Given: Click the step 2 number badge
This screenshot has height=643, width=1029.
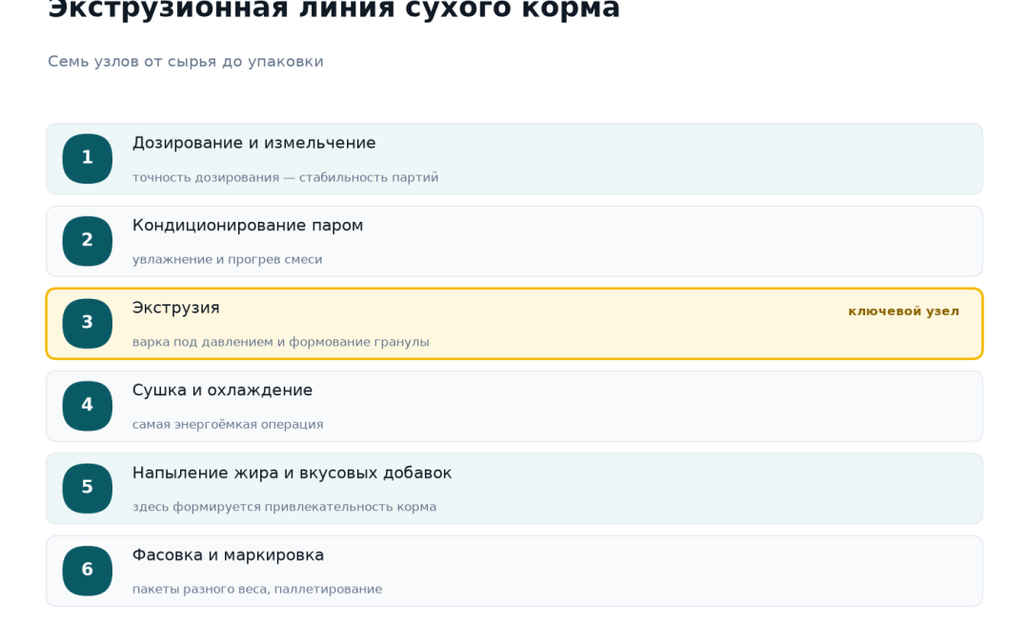Looking at the screenshot, I should (x=88, y=241).
